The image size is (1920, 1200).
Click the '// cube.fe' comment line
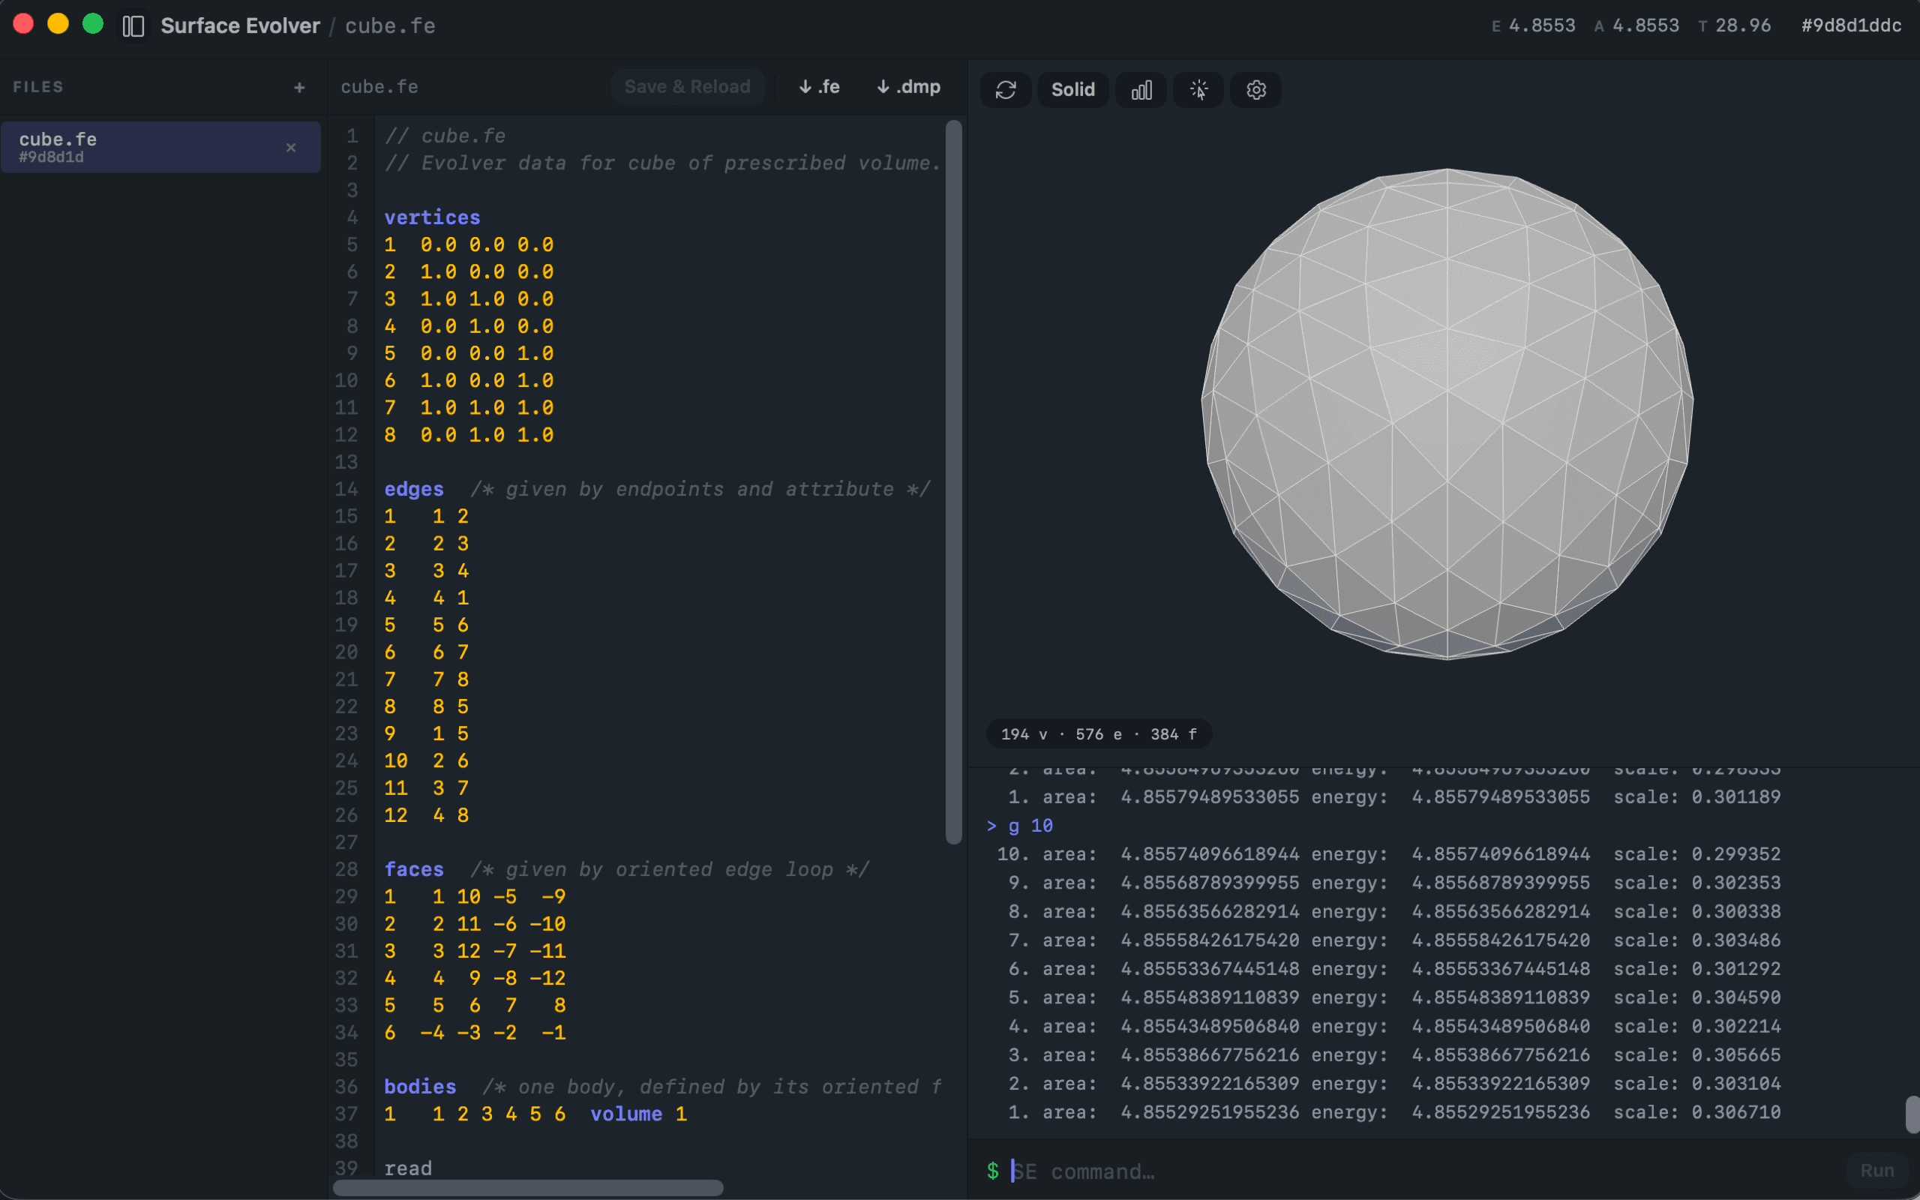pyautogui.click(x=445, y=136)
